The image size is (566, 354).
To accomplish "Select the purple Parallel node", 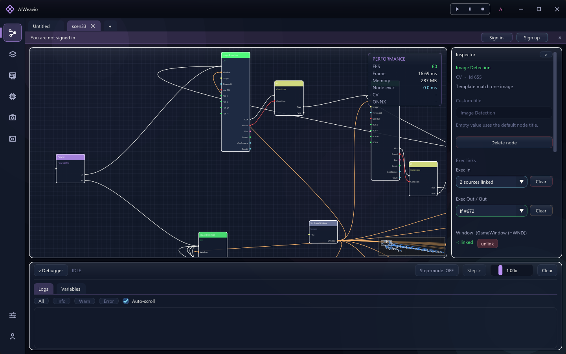I will [70, 169].
